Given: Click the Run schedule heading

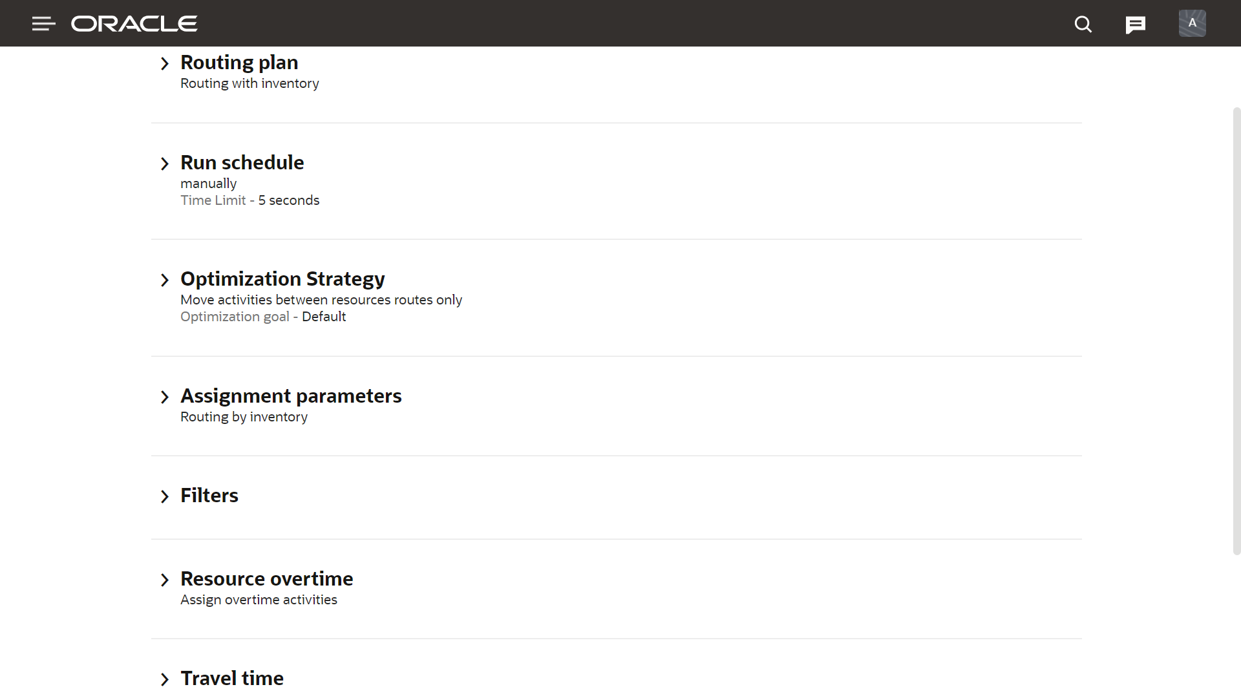Looking at the screenshot, I should pyautogui.click(x=242, y=162).
